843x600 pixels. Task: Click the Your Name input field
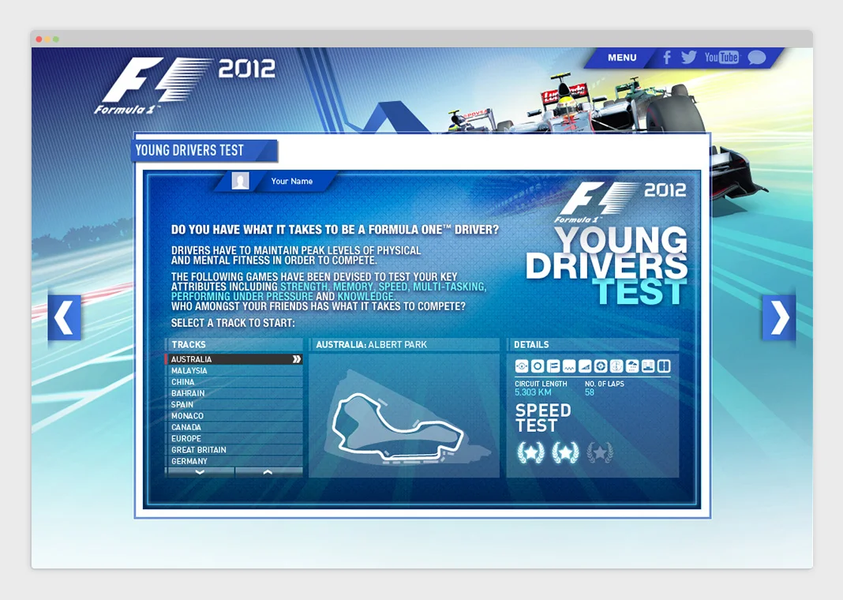292,181
